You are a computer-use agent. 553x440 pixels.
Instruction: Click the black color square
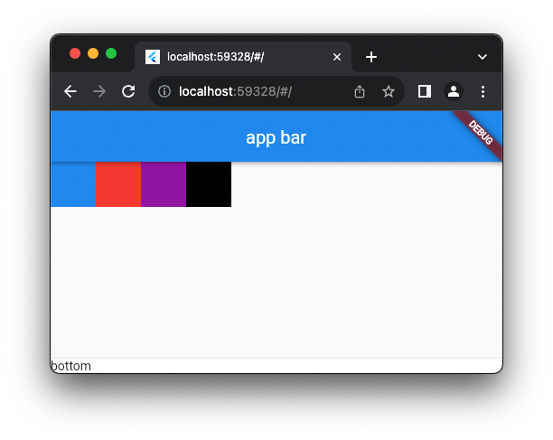(209, 184)
